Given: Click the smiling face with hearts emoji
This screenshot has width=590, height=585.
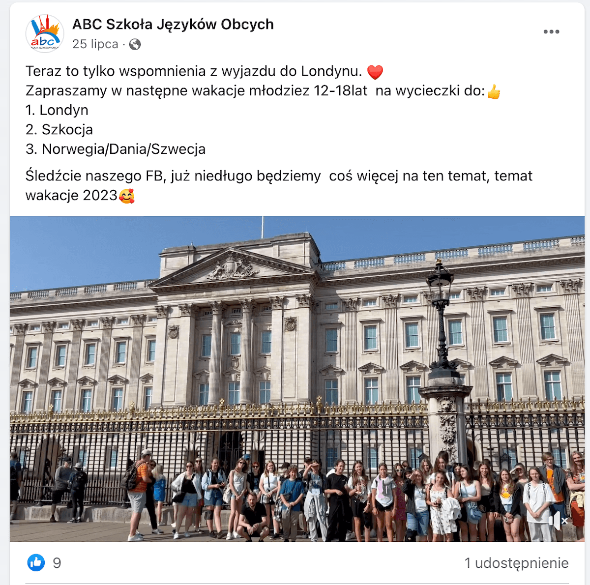Looking at the screenshot, I should tap(127, 196).
